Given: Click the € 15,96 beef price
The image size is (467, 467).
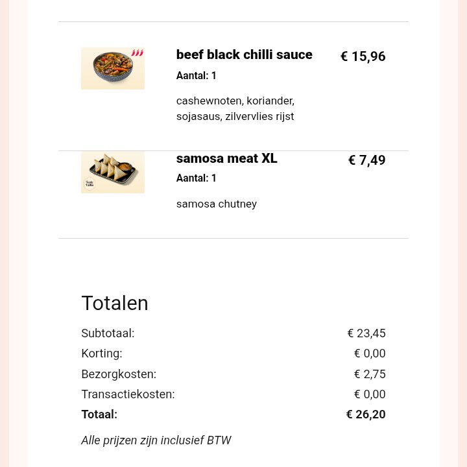Looking at the screenshot, I should point(363,56).
